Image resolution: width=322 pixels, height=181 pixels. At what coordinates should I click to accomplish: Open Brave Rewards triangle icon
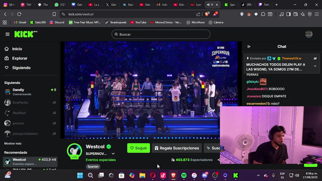(x=215, y=14)
